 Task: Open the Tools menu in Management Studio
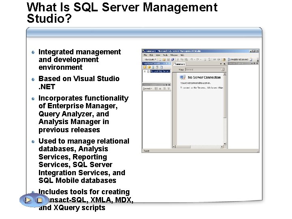pyautogui.click(x=165, y=55)
